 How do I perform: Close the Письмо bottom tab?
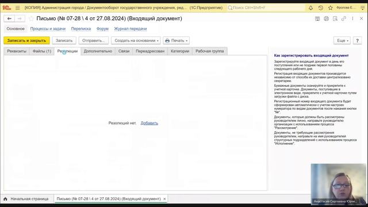pos(164,199)
